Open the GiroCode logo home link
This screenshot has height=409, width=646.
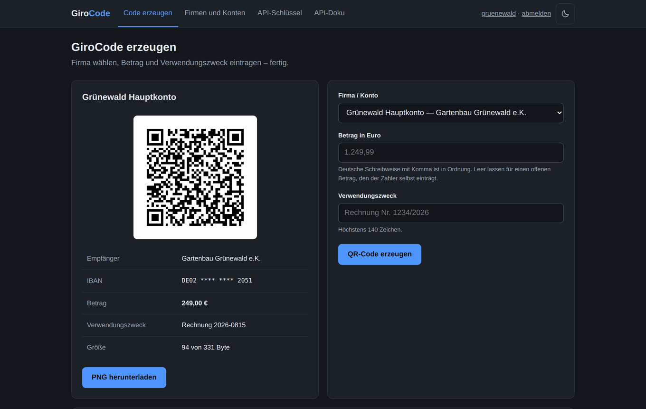coord(91,13)
